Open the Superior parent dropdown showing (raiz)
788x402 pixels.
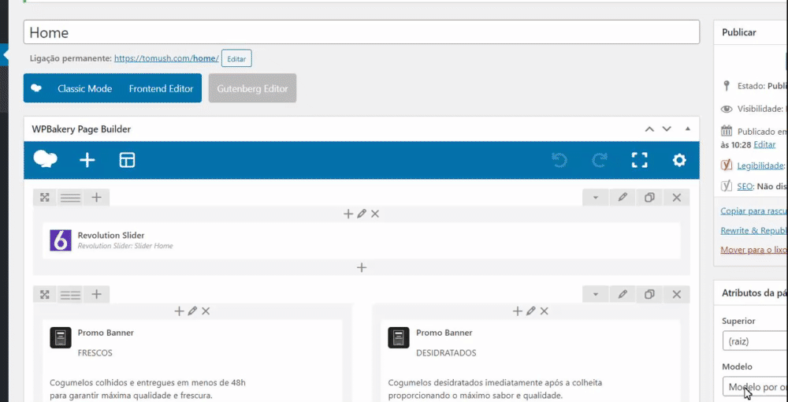(755, 341)
